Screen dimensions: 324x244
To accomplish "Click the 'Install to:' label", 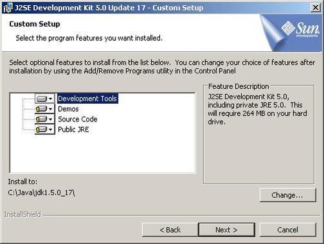I will [x=23, y=182].
